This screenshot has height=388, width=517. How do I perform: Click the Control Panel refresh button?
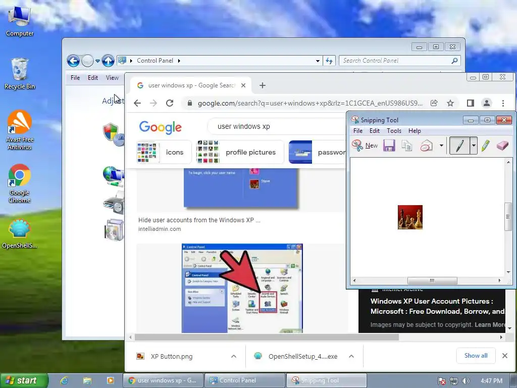point(329,61)
